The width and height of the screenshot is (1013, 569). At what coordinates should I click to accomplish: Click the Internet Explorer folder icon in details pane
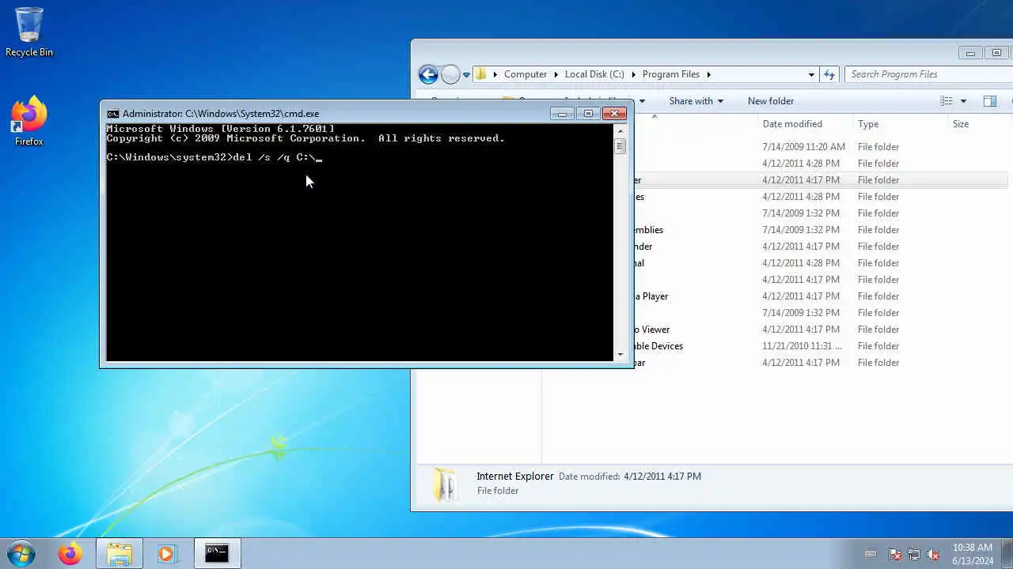446,484
